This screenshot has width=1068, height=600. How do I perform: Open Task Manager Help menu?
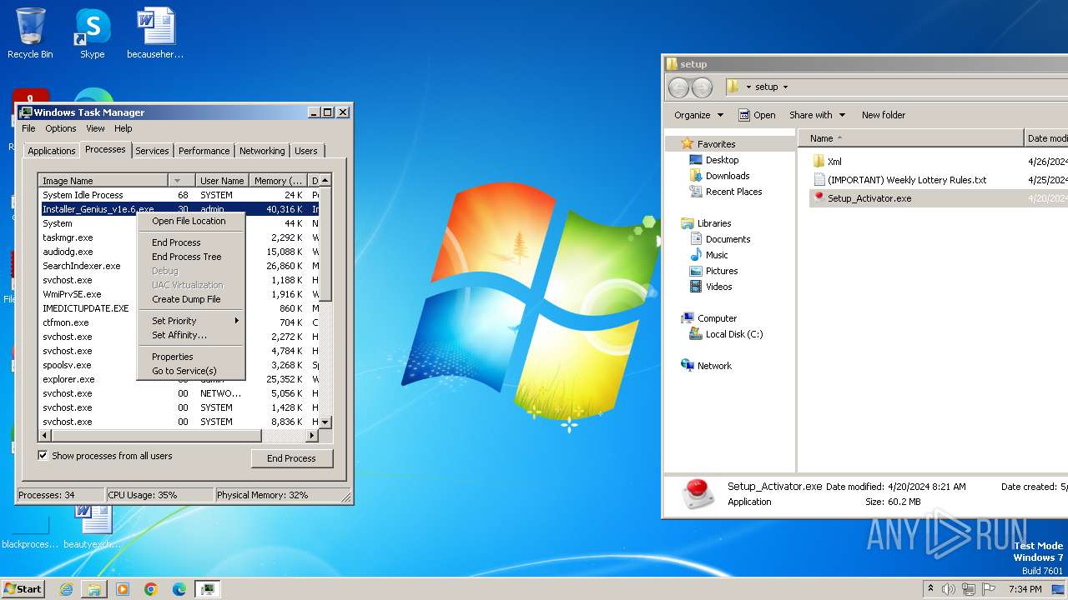[x=123, y=128]
